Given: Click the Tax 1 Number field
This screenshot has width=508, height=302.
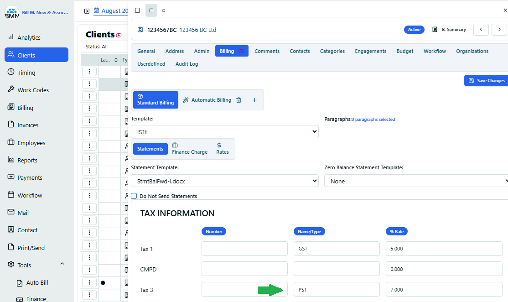Looking at the screenshot, I should pos(244,249).
